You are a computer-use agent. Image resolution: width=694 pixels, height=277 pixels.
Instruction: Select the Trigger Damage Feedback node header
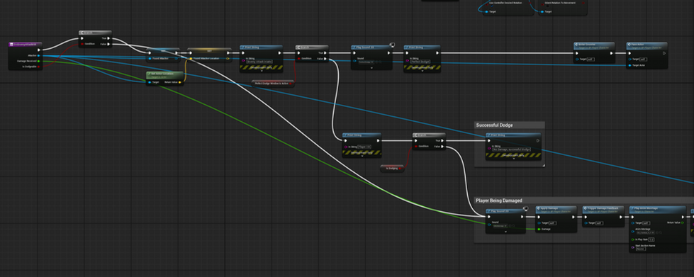603,209
